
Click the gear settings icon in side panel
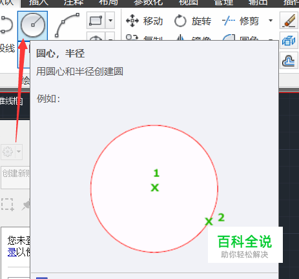(x=8, y=152)
